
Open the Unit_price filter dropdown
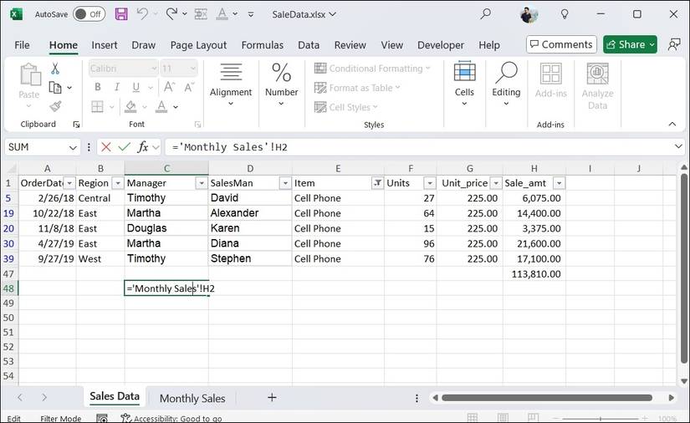496,183
